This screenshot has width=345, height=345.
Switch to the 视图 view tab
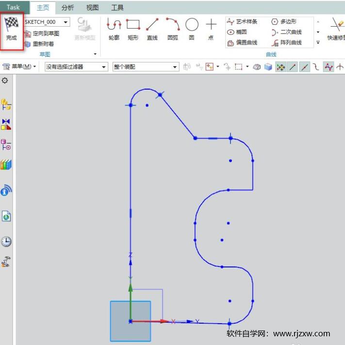pyautogui.click(x=92, y=8)
